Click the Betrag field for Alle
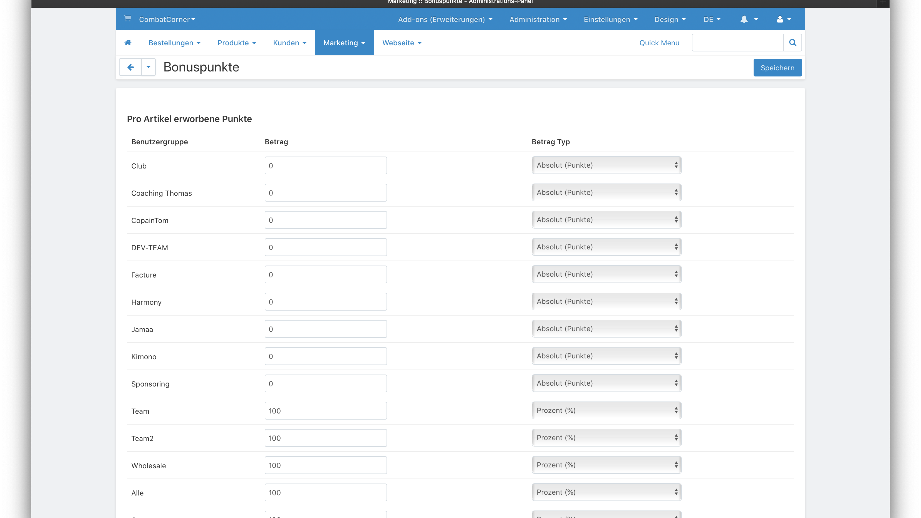Viewport: 921px width, 518px height. [326, 492]
